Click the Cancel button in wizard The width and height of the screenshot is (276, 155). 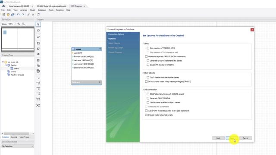(x=245, y=138)
